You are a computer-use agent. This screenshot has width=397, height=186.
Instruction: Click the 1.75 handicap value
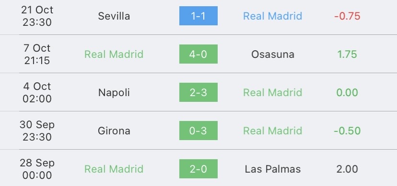[347, 54]
